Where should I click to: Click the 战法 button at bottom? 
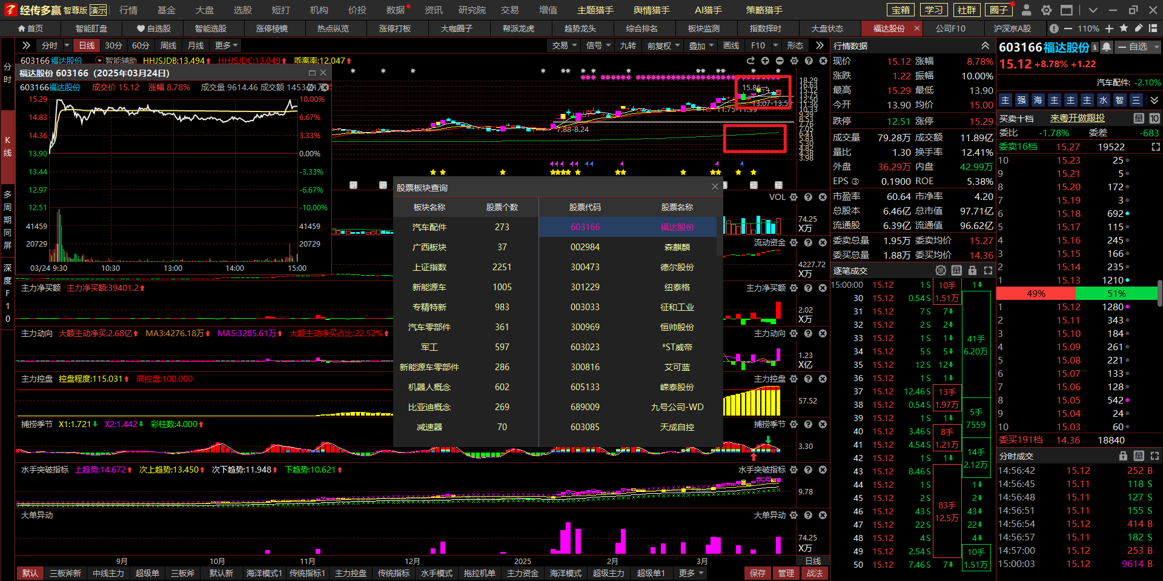815,573
